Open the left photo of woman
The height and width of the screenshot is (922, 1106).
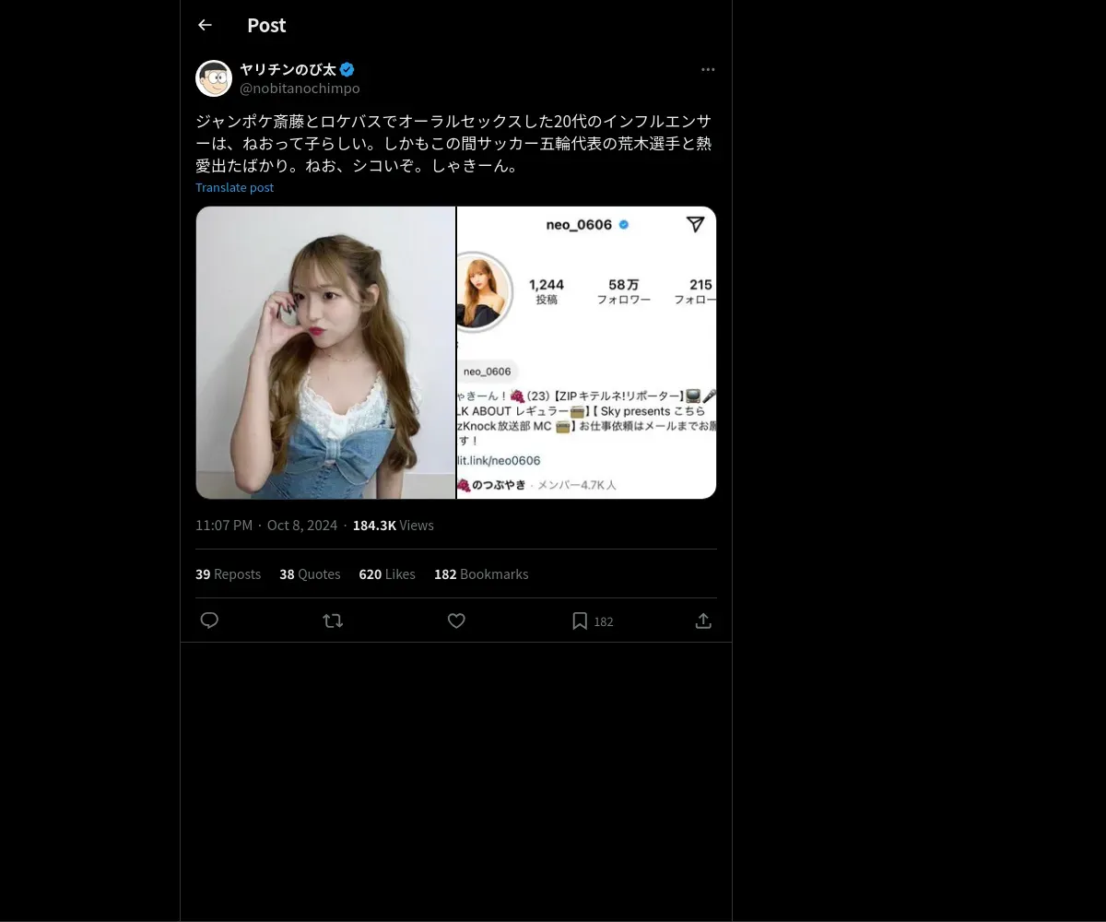click(325, 352)
